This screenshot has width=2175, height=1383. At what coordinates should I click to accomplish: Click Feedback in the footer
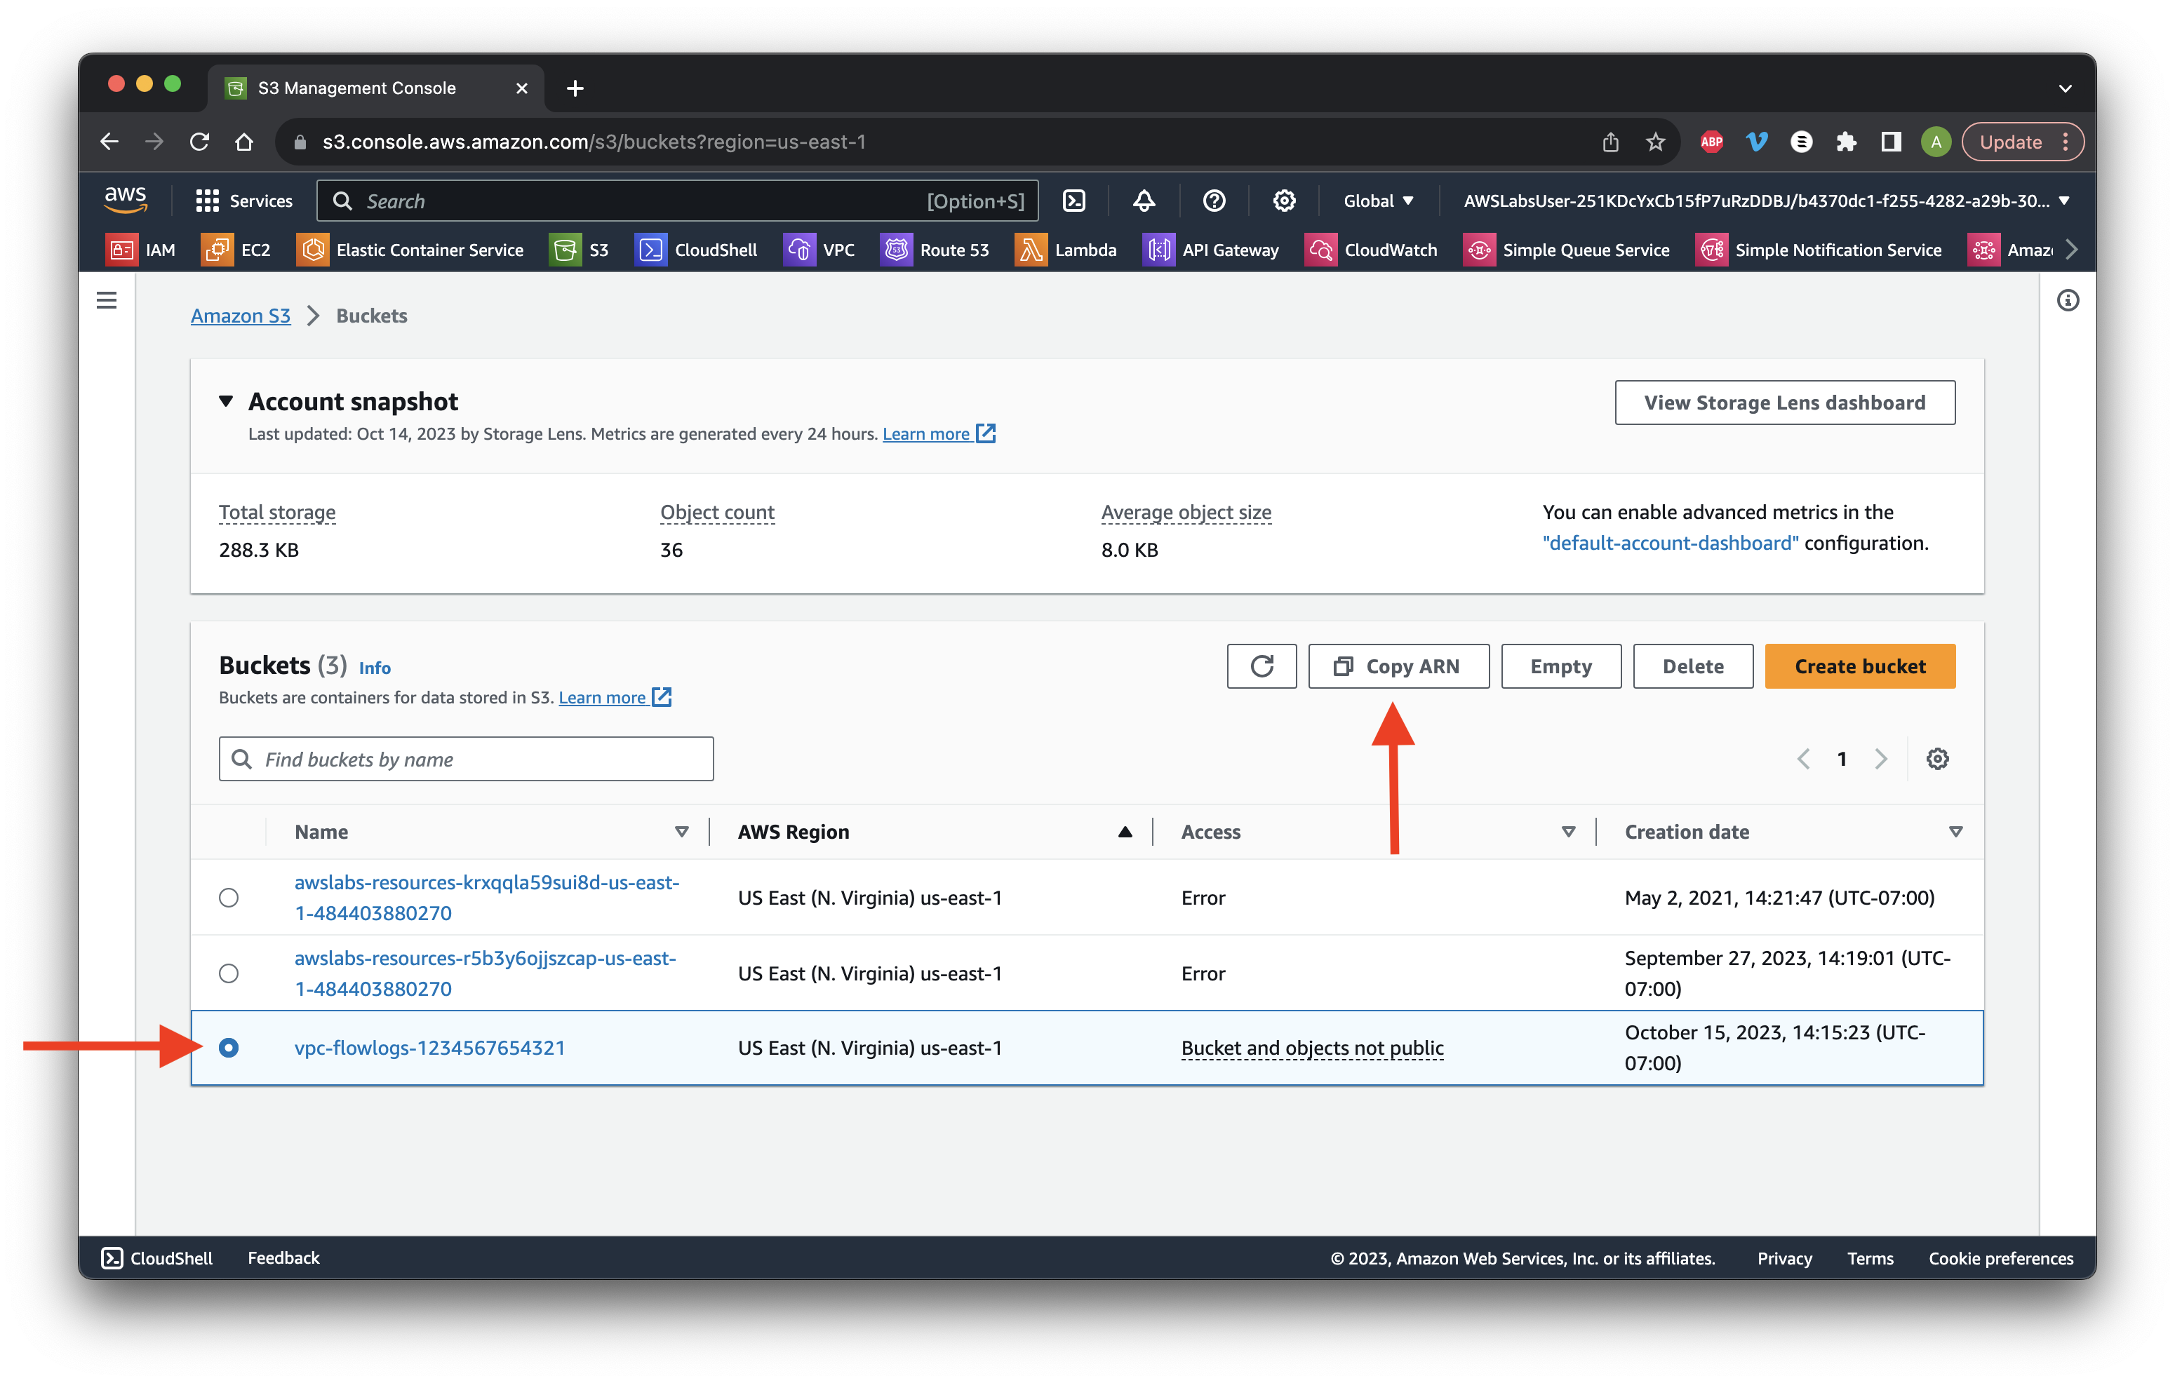pyautogui.click(x=283, y=1258)
